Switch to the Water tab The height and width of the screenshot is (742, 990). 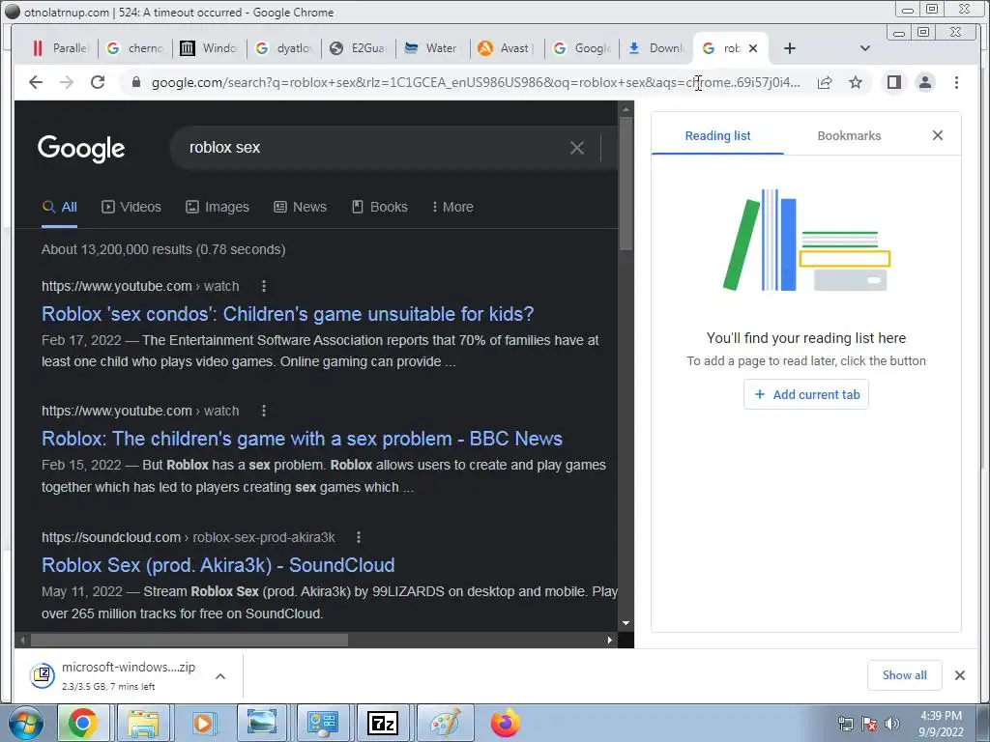[x=432, y=48]
